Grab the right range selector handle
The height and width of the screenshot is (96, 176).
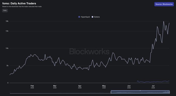170,92
